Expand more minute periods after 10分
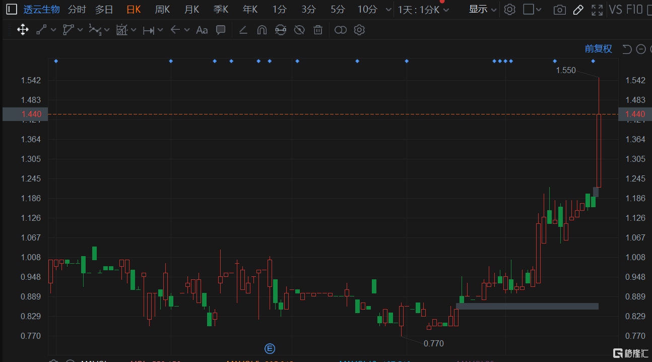 [388, 10]
